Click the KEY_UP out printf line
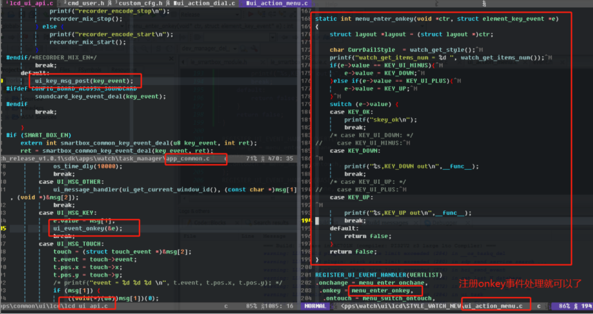 [x=408, y=213]
